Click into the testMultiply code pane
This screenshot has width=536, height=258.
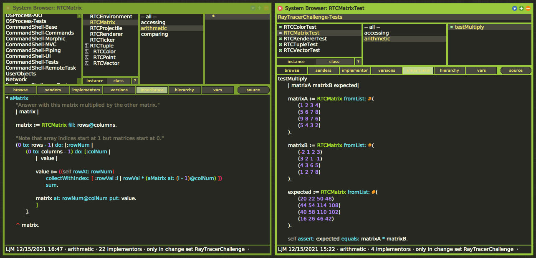(x=404, y=159)
